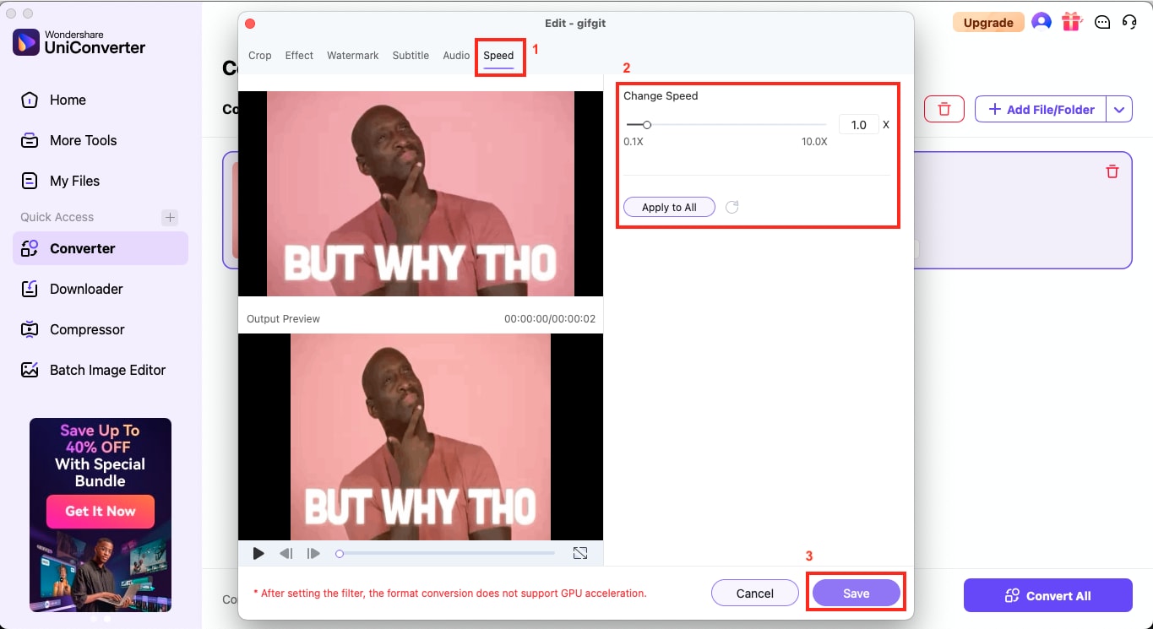Open the gift box offers icon
The height and width of the screenshot is (629, 1153).
click(x=1072, y=22)
